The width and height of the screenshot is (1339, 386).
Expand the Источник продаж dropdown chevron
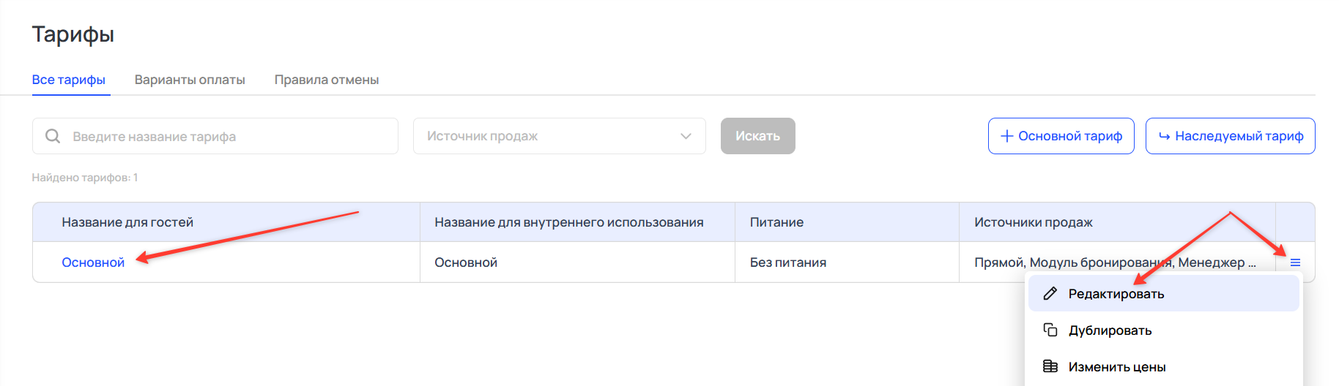686,136
